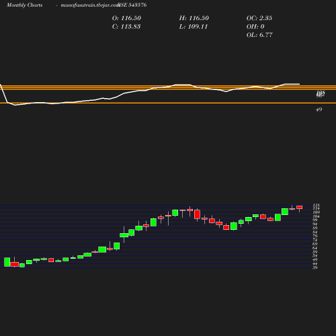Click the price axis label '104'
336x336 pixels.
click(316, 216)
